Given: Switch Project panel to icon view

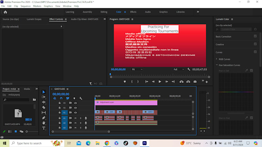Looking at the screenshot, I should [x=16, y=132].
